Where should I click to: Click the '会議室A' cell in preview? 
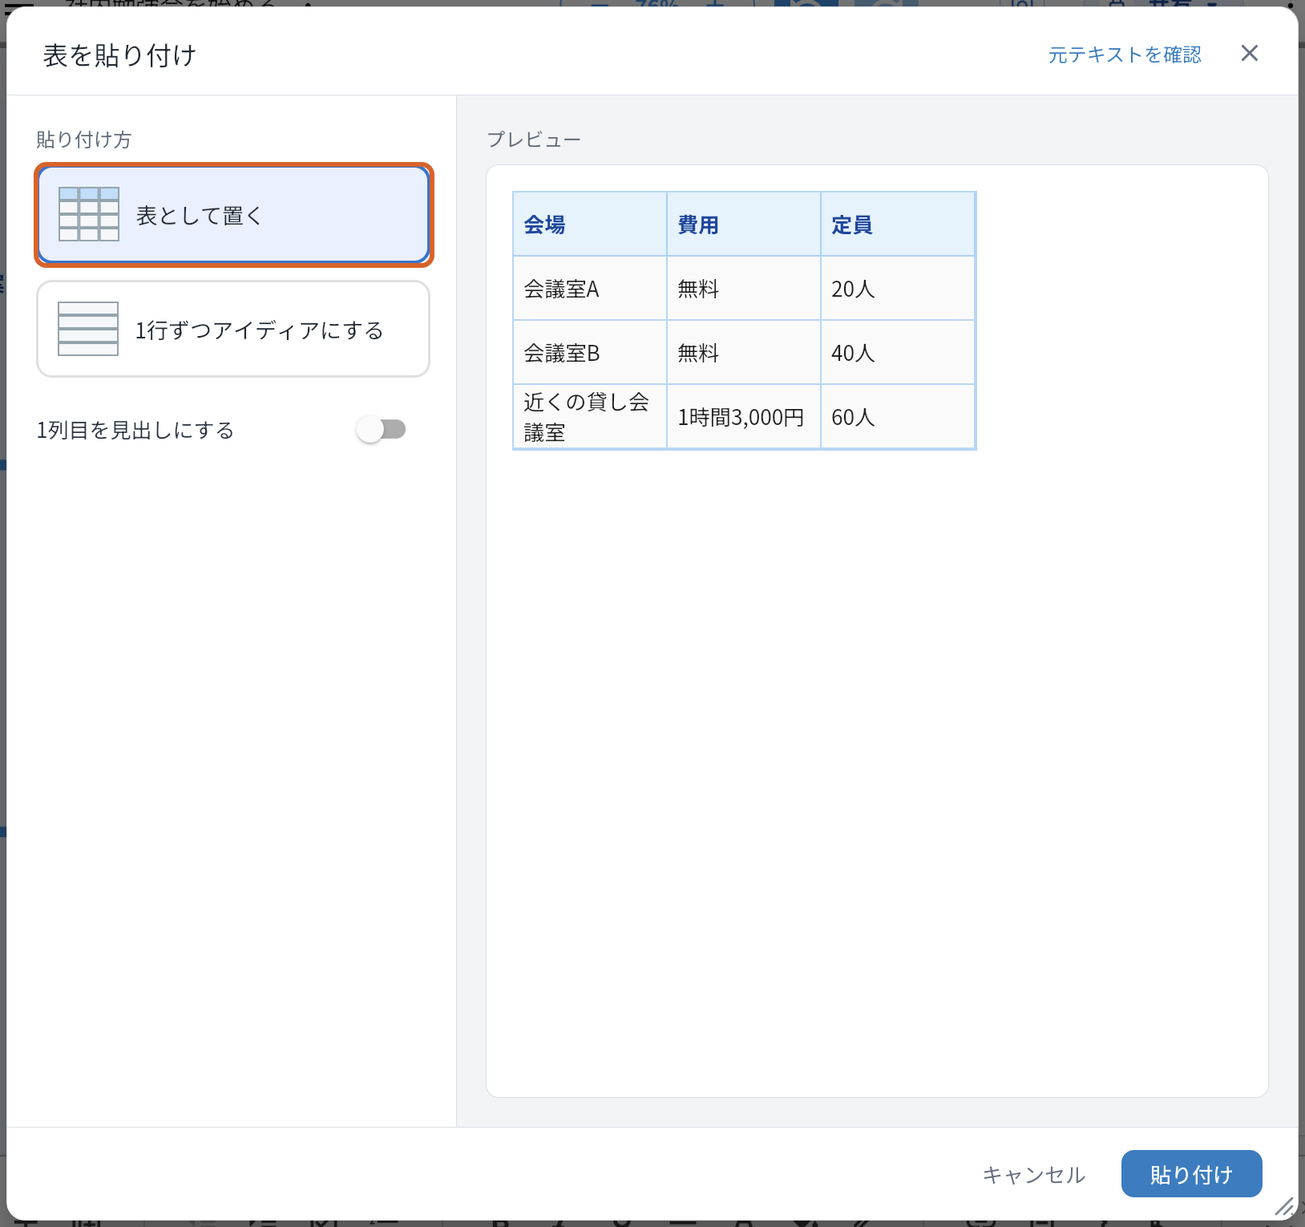tap(590, 289)
